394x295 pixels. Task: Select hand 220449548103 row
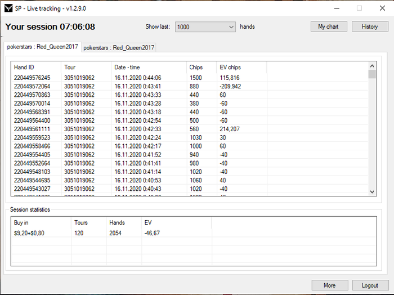point(190,172)
